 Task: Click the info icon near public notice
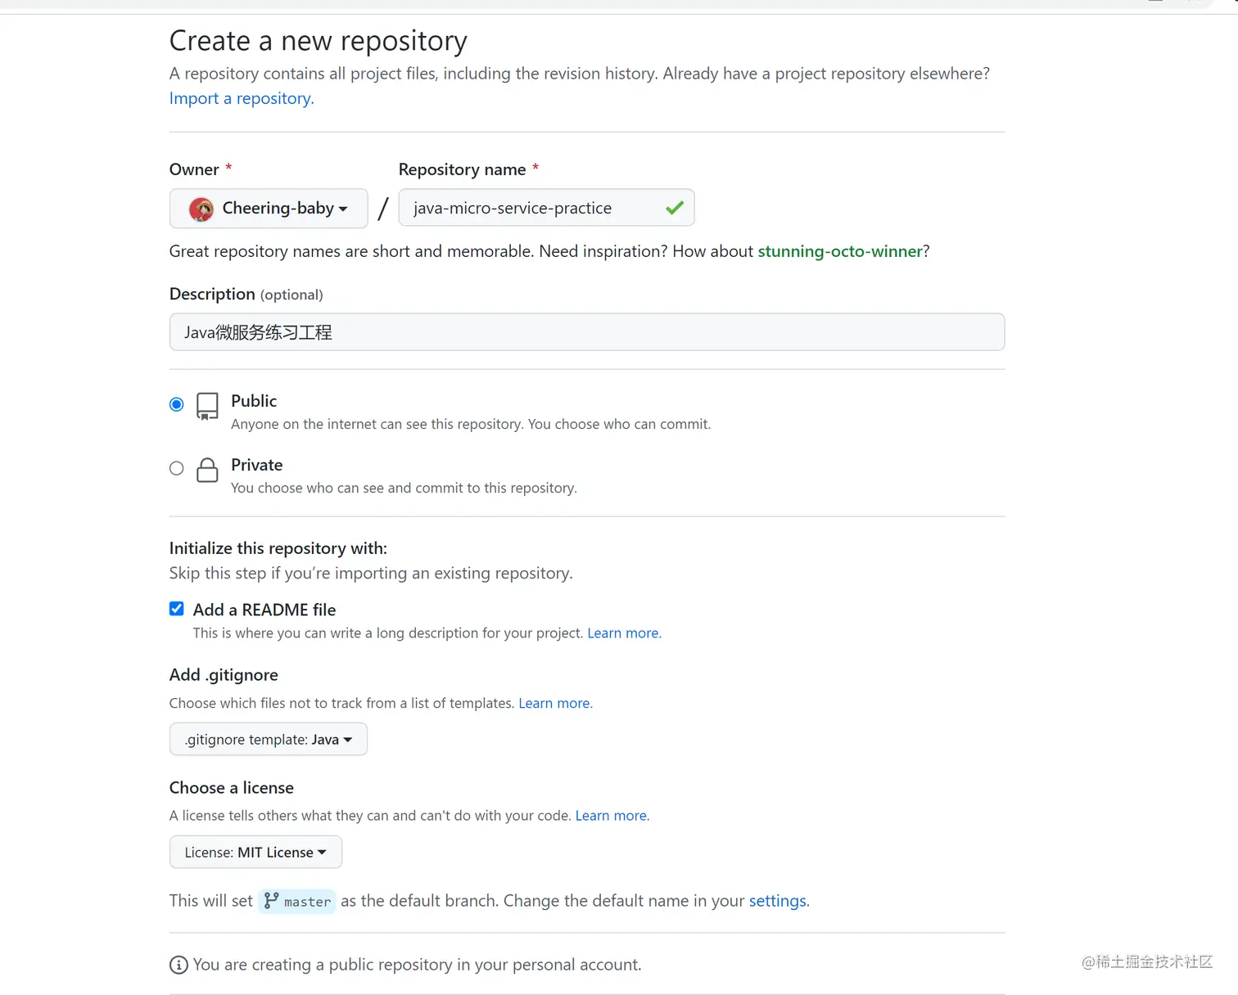pos(178,965)
